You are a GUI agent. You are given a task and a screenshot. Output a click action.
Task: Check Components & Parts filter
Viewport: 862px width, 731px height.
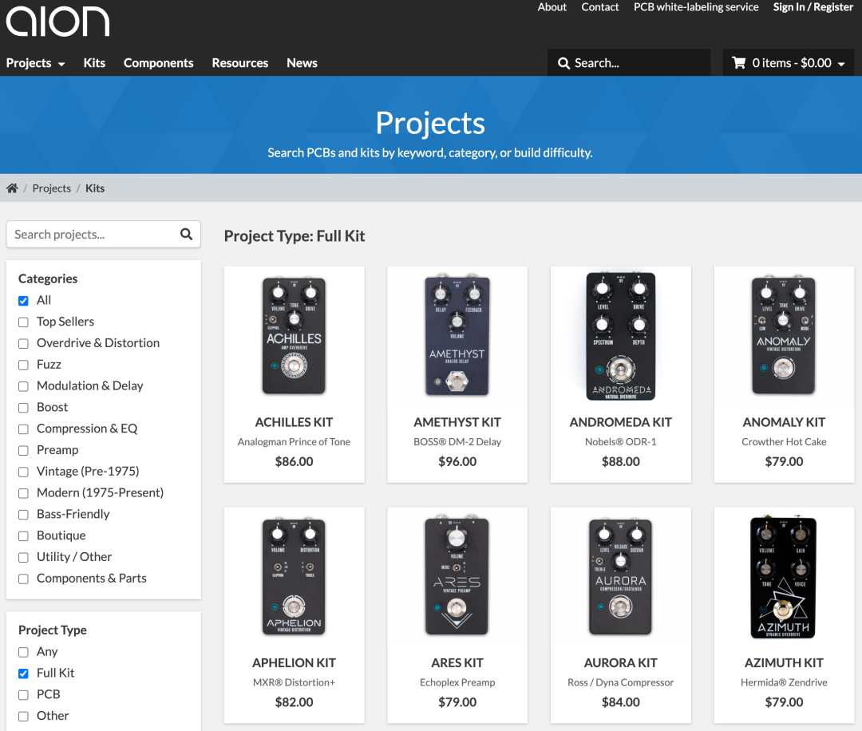pos(23,579)
